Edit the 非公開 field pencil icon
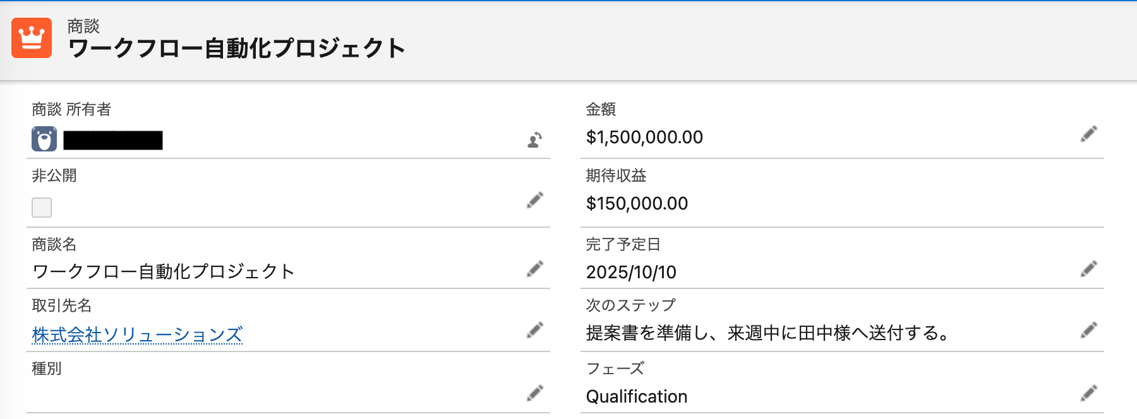 pyautogui.click(x=534, y=200)
